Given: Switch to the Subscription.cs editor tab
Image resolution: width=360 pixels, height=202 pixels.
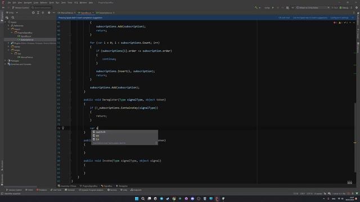Looking at the screenshot, I should 105,13.
